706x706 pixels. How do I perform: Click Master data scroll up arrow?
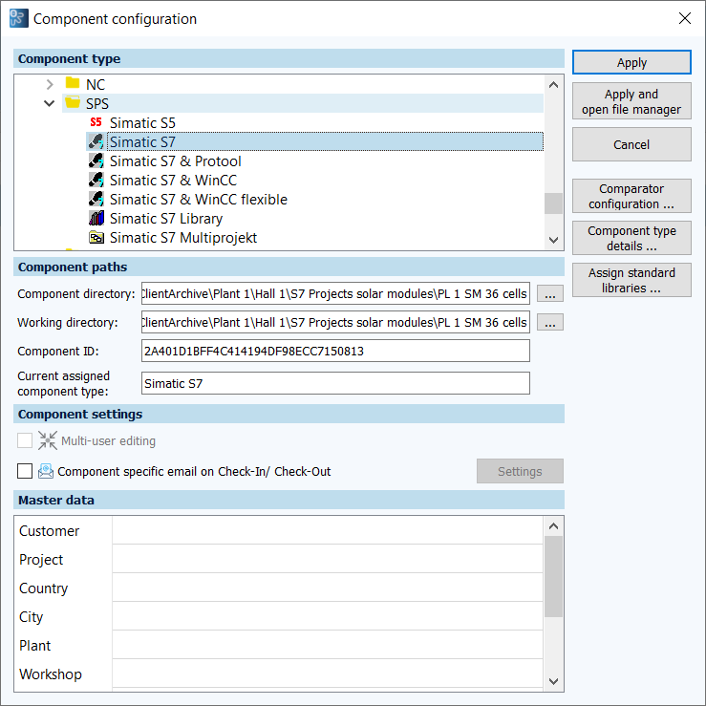click(553, 525)
